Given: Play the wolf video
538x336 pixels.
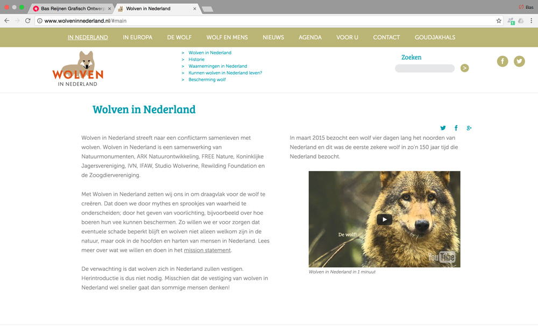Looking at the screenshot, I should tap(384, 219).
